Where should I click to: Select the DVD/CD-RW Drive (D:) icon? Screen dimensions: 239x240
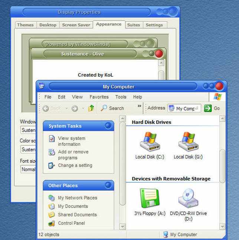click(188, 198)
